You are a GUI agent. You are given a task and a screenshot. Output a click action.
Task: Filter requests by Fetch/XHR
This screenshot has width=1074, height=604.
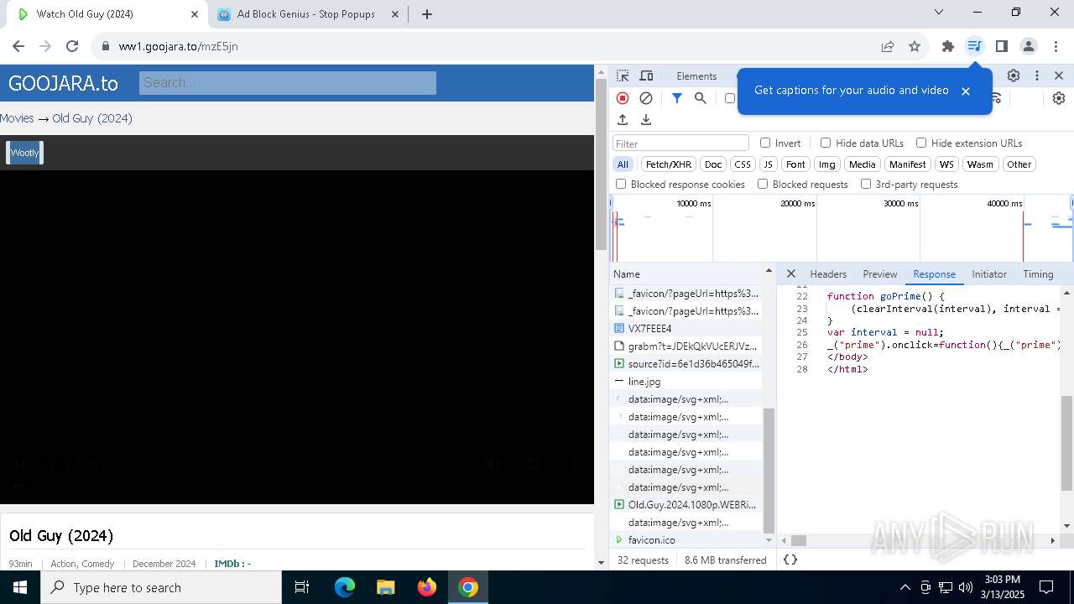pos(669,164)
